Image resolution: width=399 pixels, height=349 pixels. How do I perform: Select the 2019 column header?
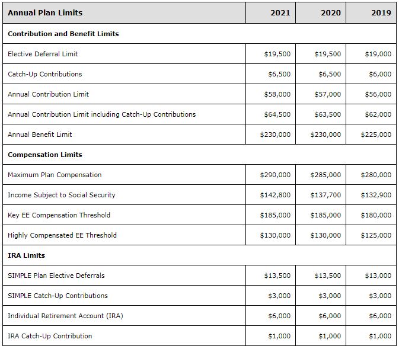pos(381,12)
